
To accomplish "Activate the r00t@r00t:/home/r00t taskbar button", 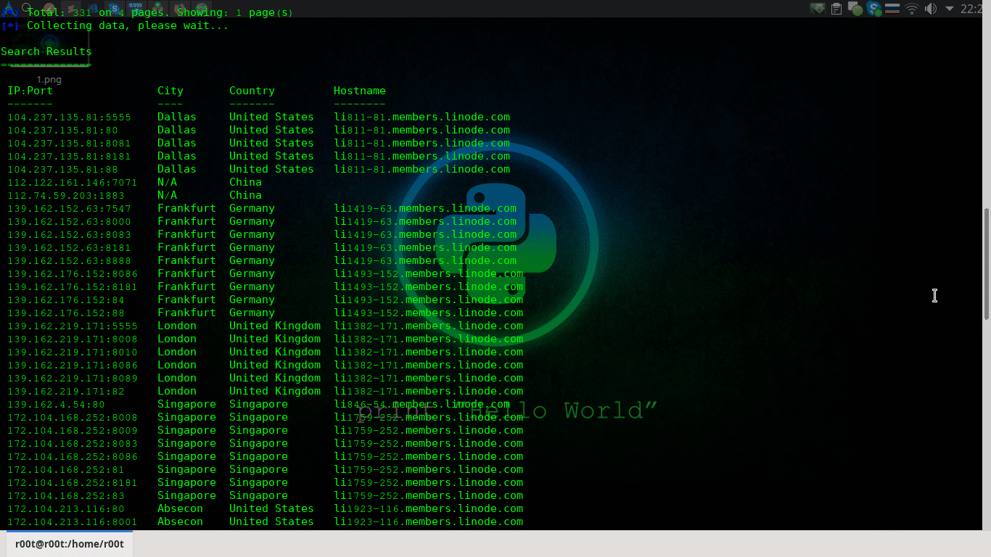I will (x=70, y=544).
